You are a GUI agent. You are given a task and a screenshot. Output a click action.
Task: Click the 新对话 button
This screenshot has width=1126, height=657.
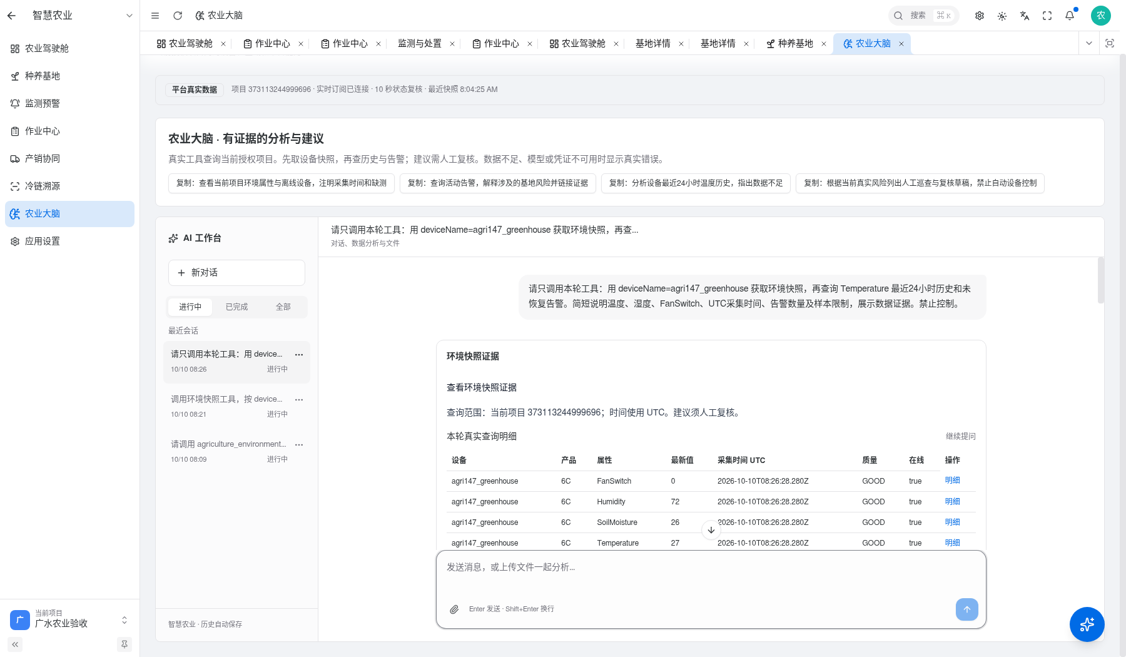tap(236, 273)
